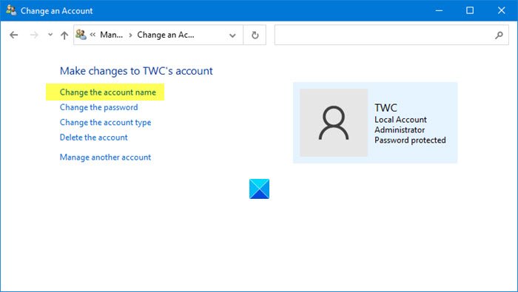Open 'Change the account type' link
Screen dimensions: 518x292
coord(105,123)
